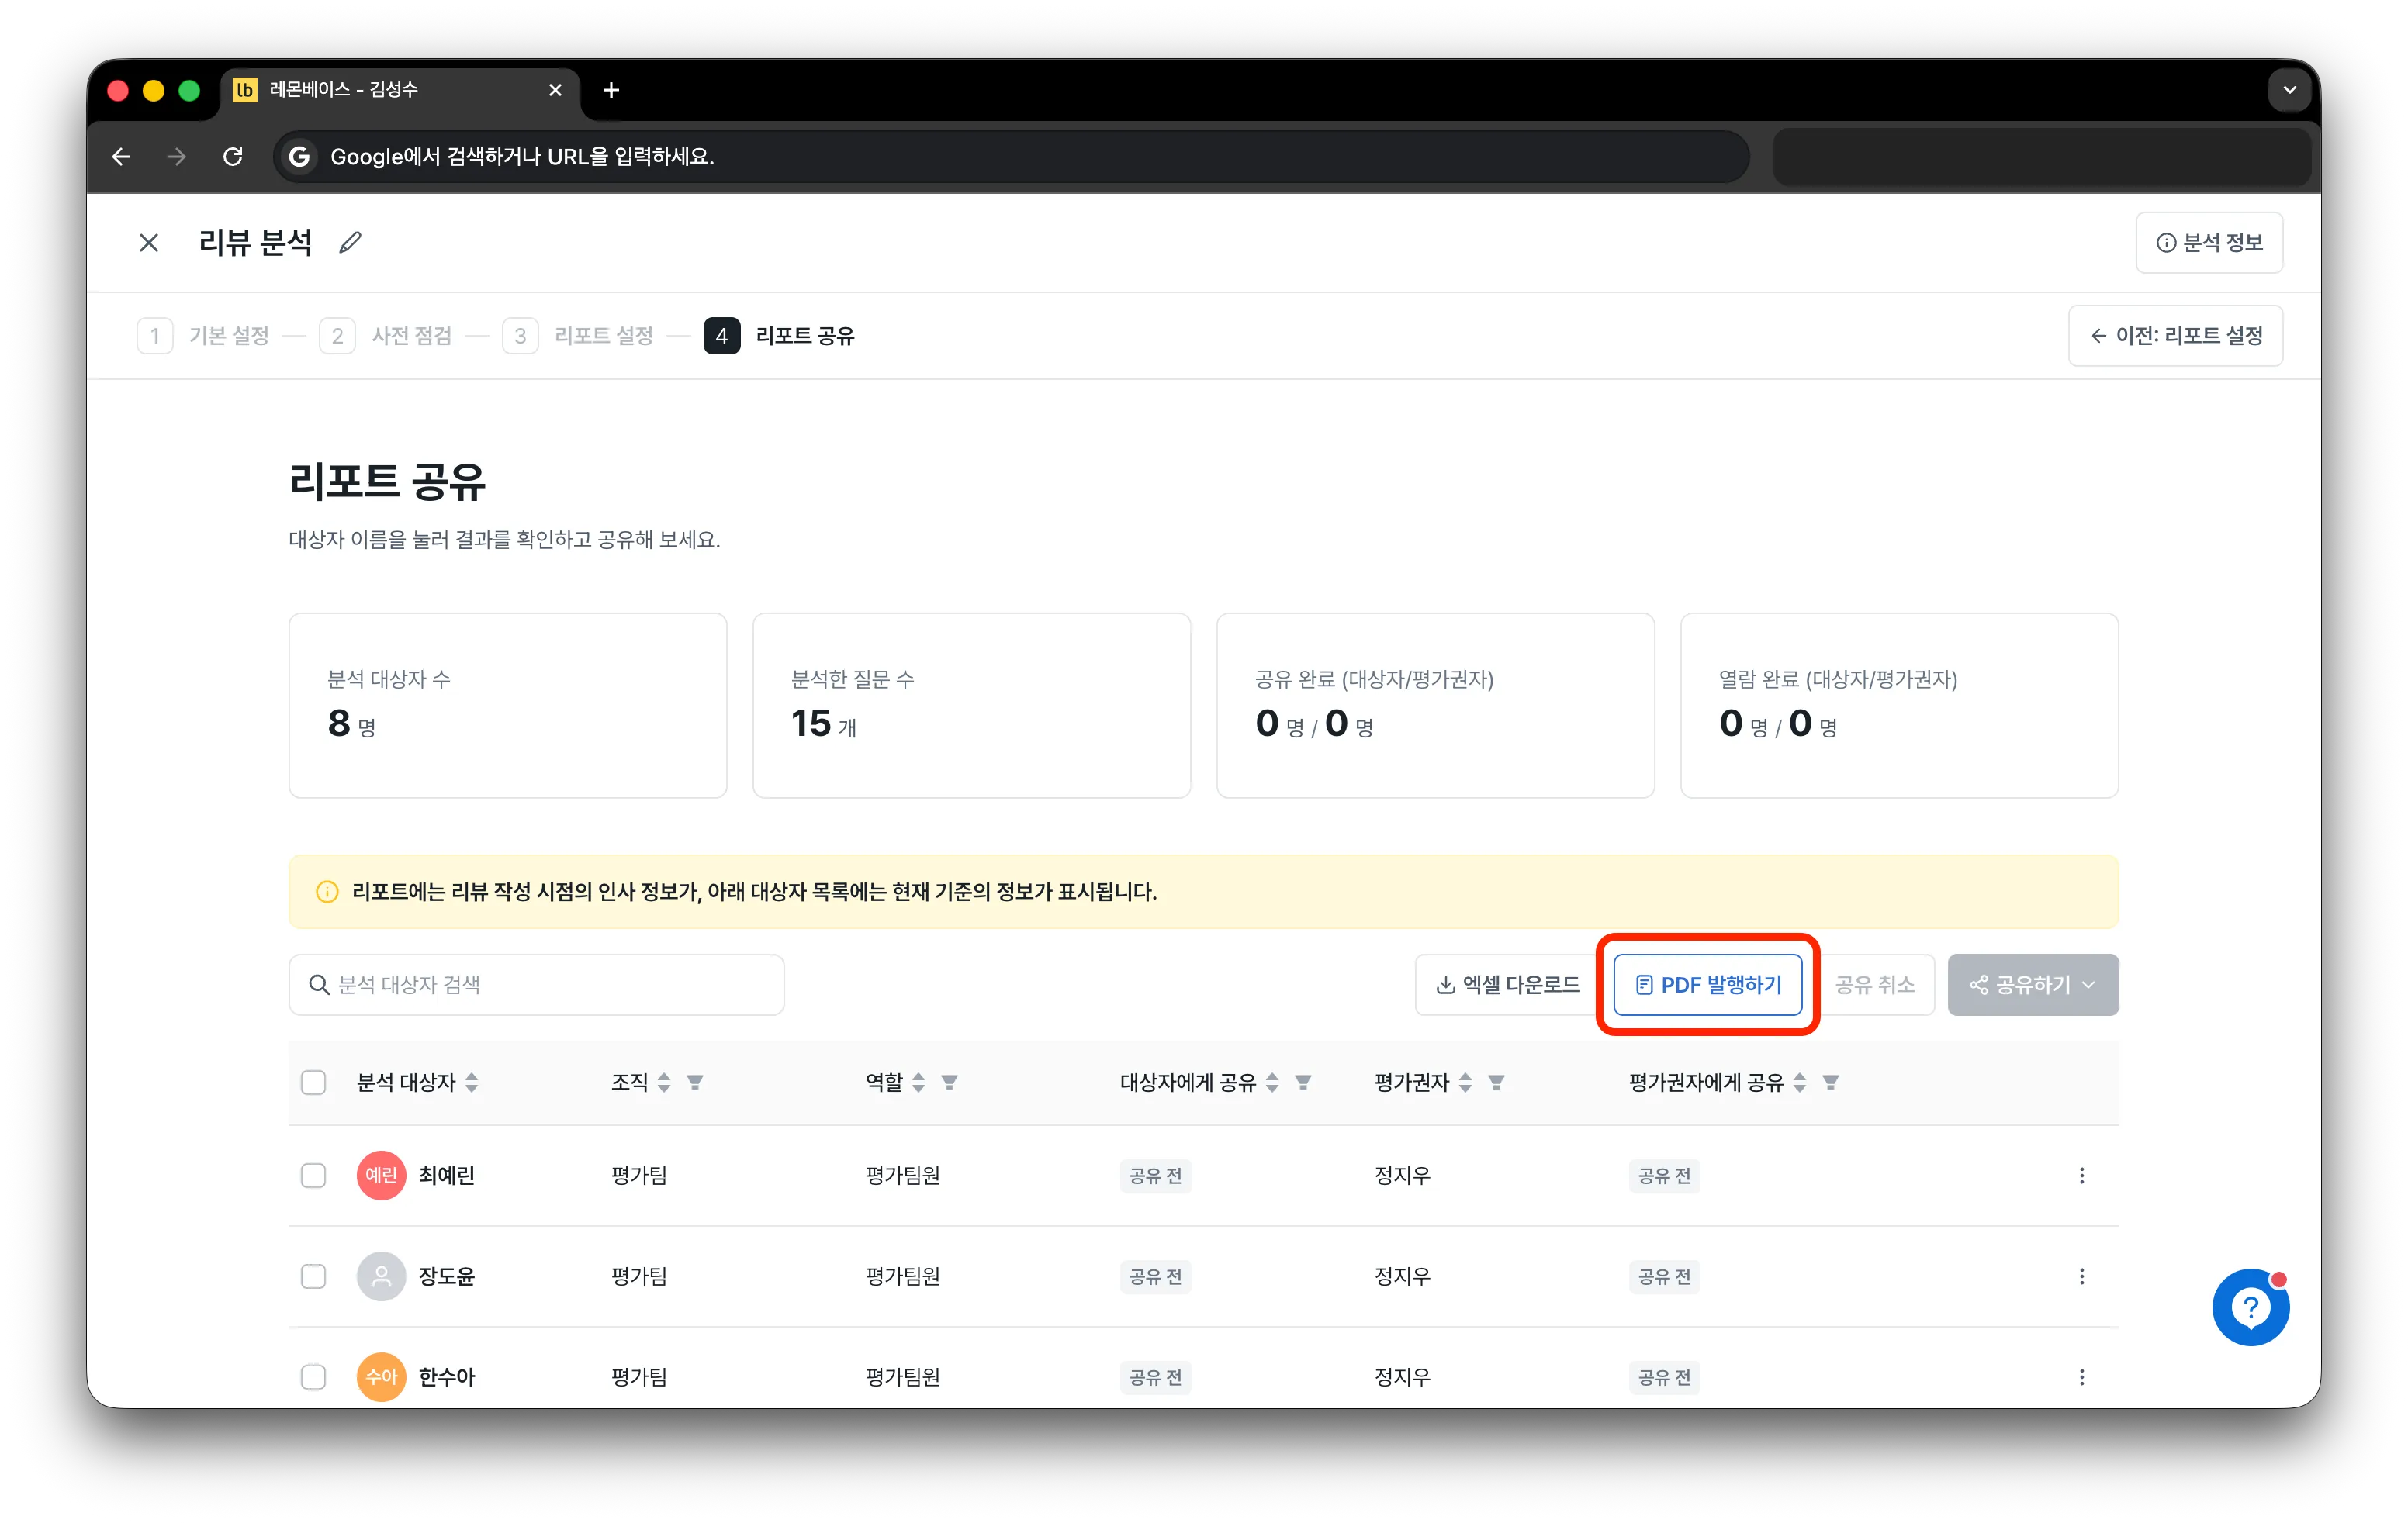Image resolution: width=2408 pixels, height=1523 pixels.
Task: Go to step 3 리포트 설정
Action: click(x=578, y=336)
